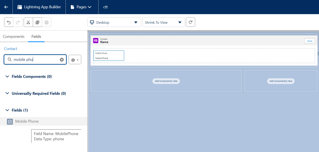Open the Desktop form factor dropdown
The image size is (319, 152).
pos(114,22)
